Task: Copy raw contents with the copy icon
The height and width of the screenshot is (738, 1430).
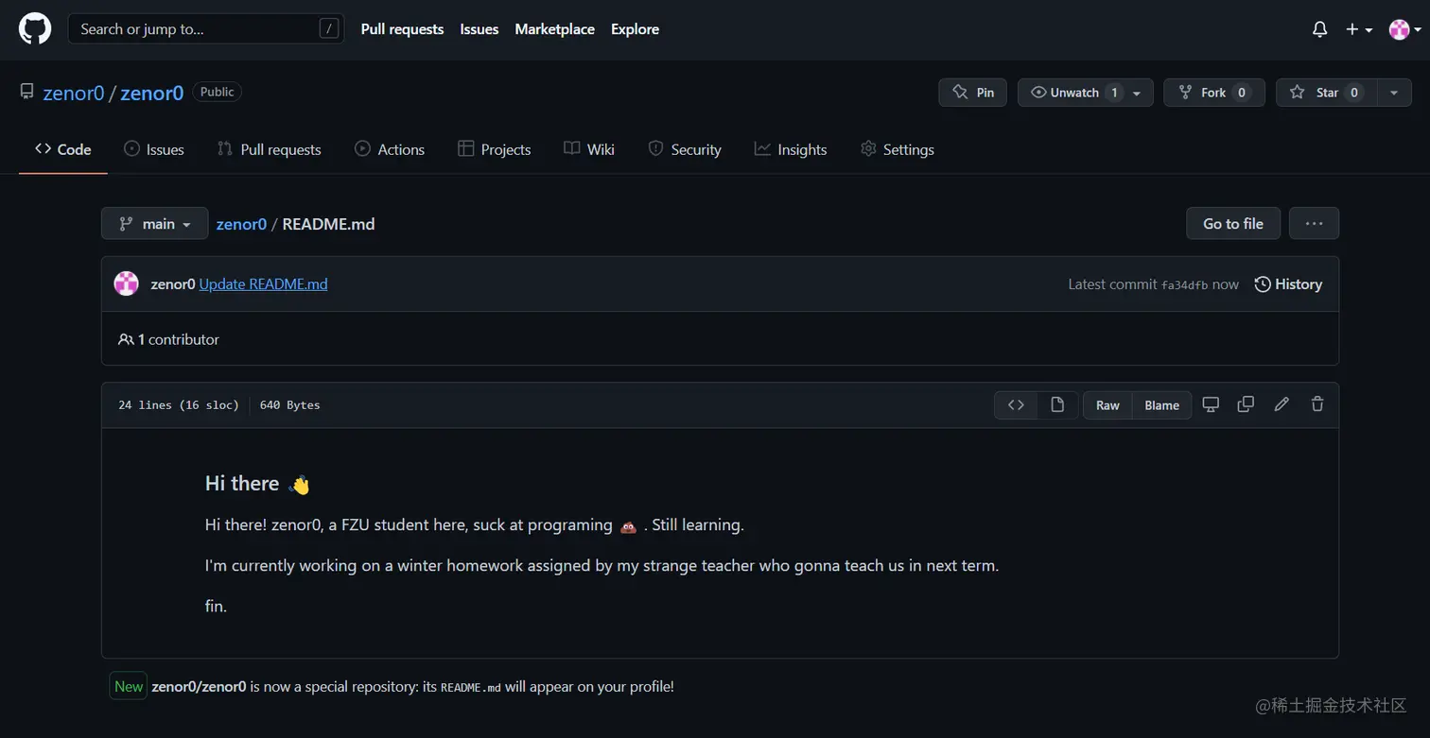Action: (1246, 404)
